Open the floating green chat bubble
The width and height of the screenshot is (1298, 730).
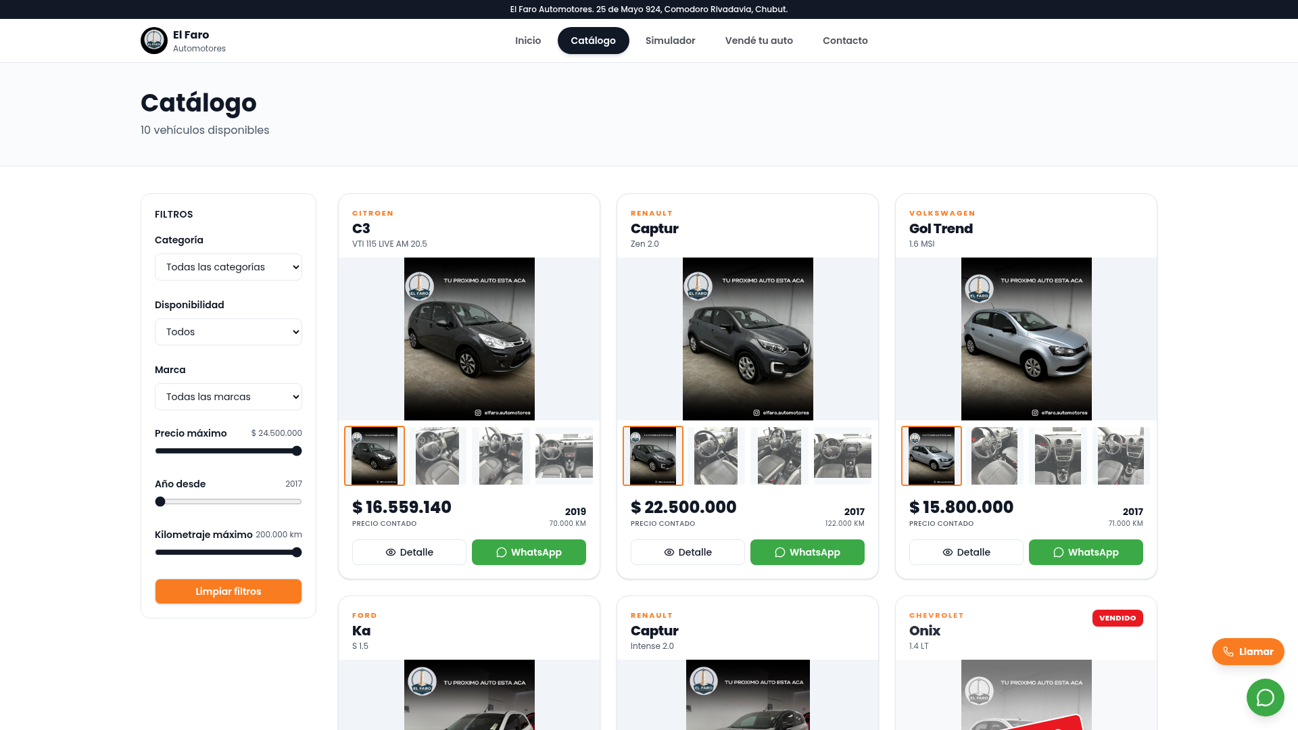tap(1266, 698)
